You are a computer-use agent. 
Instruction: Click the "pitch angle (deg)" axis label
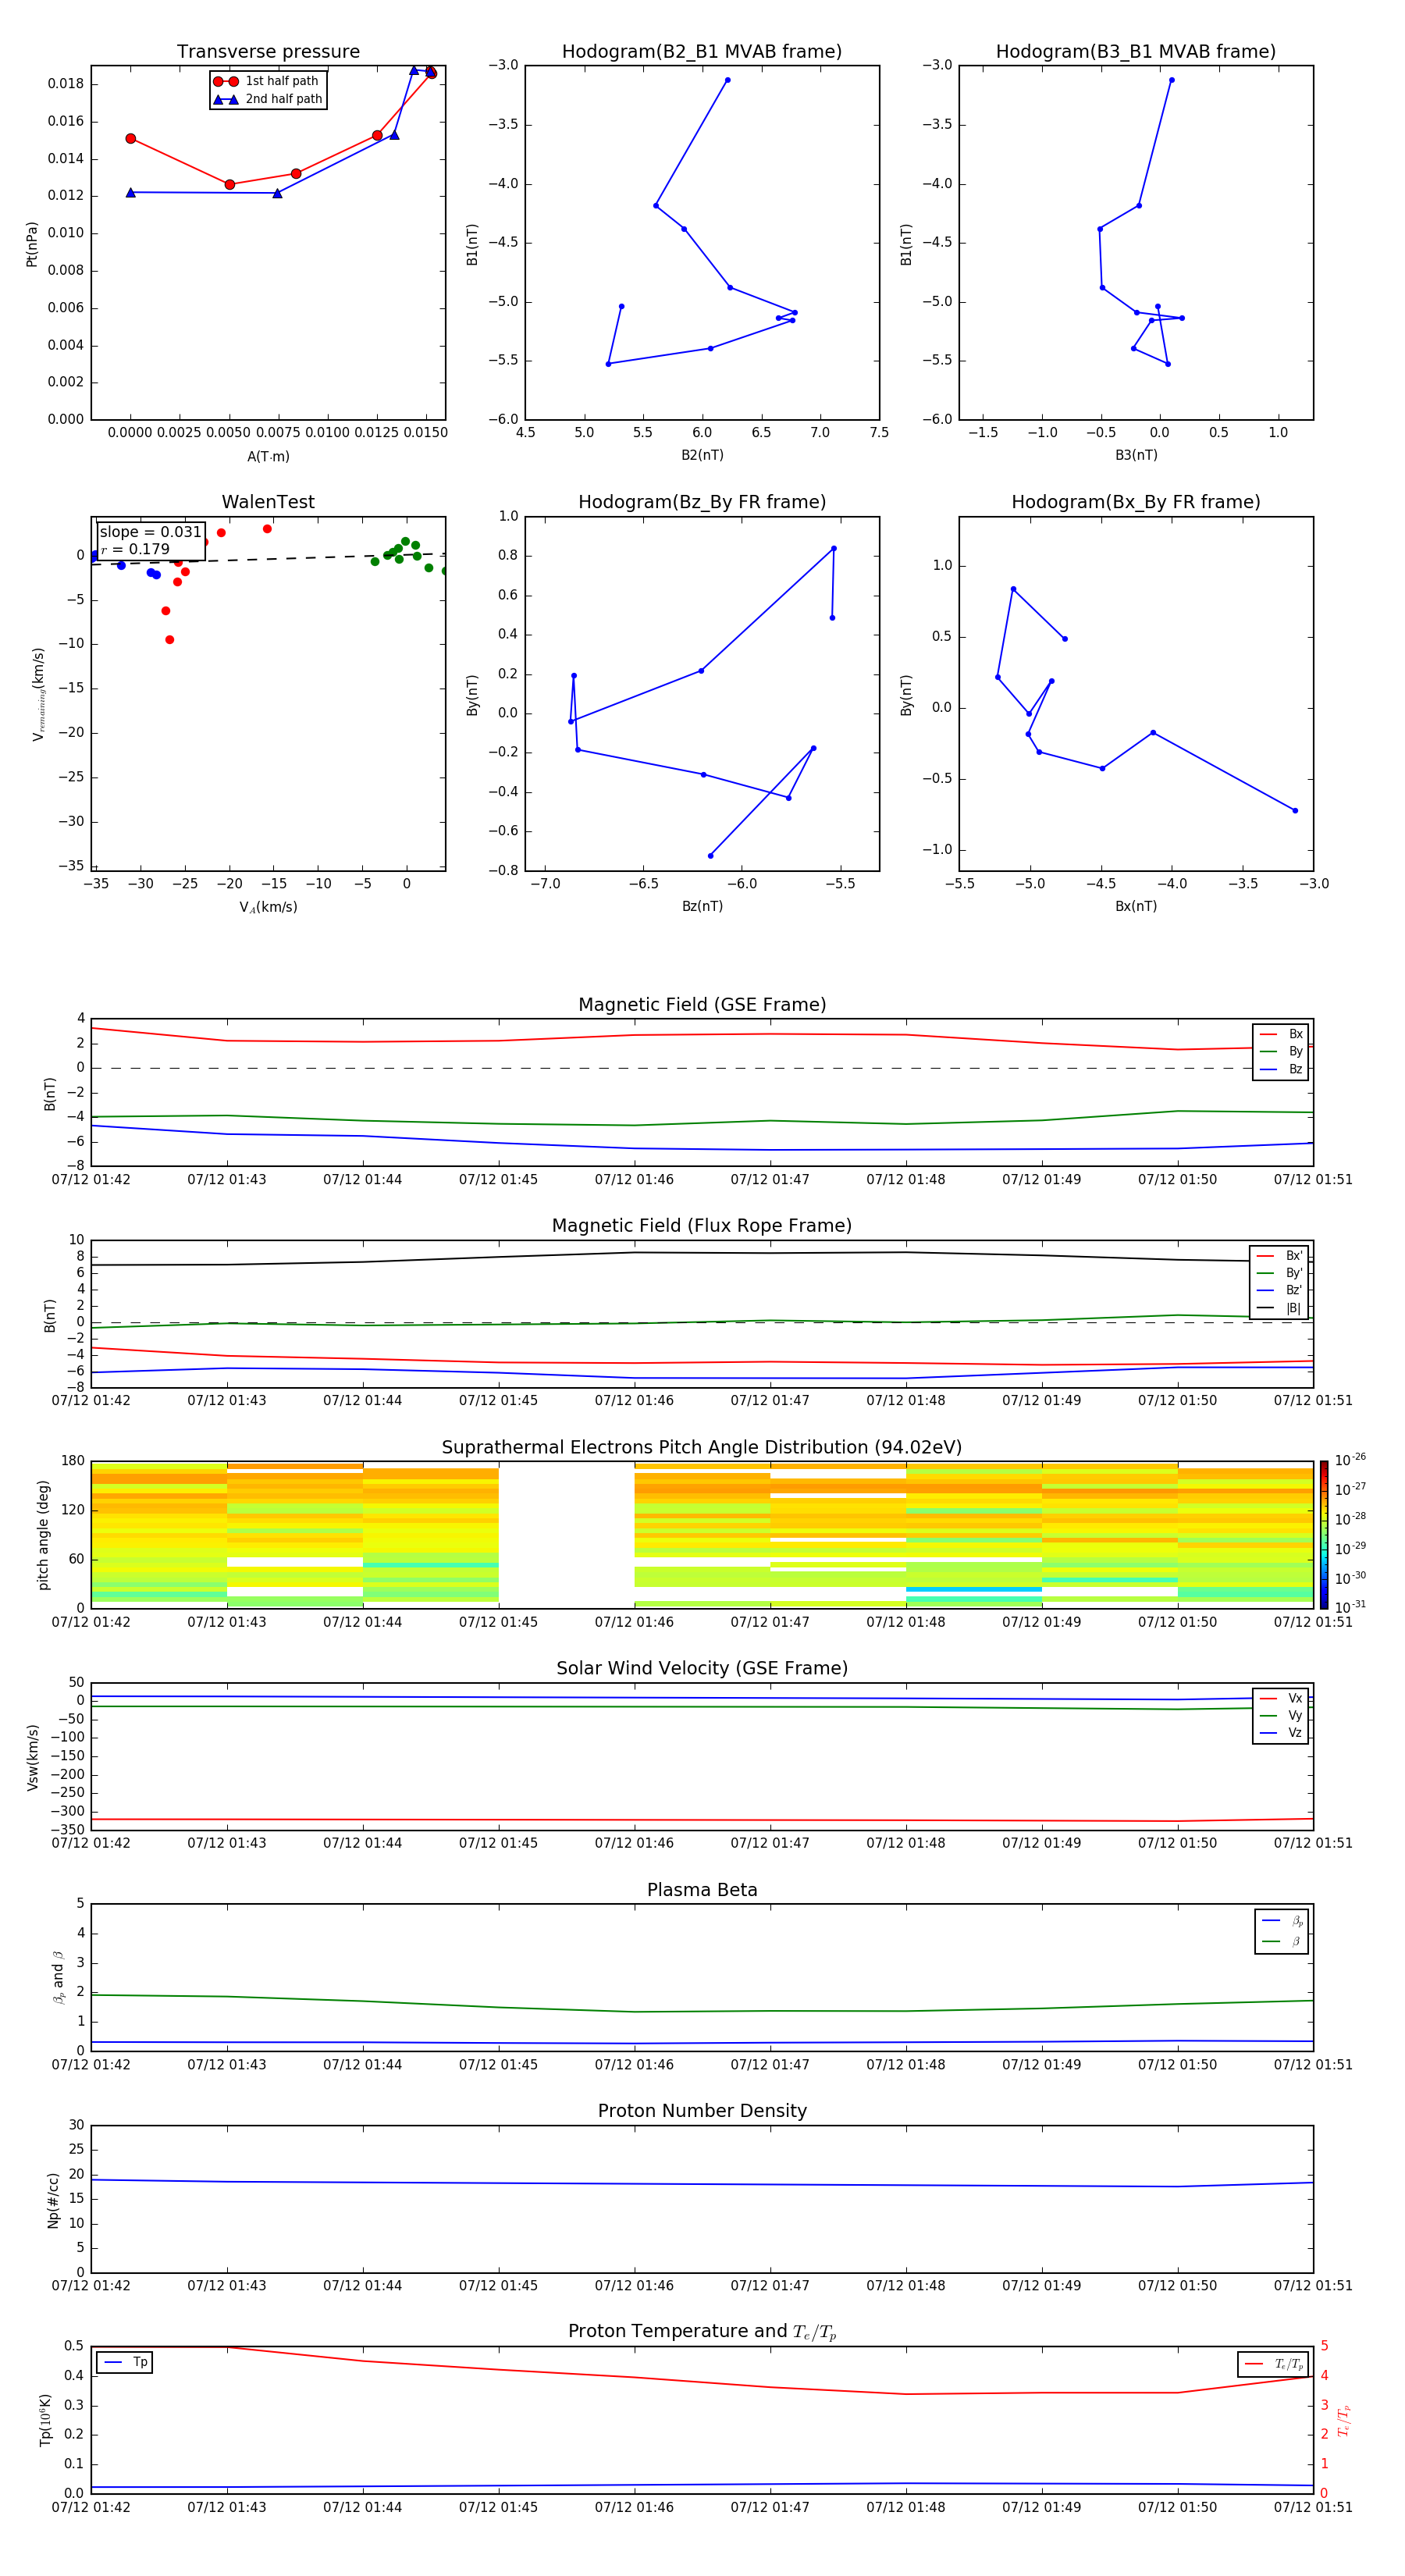[x=43, y=1535]
